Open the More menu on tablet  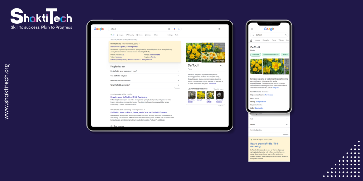pos(156,35)
